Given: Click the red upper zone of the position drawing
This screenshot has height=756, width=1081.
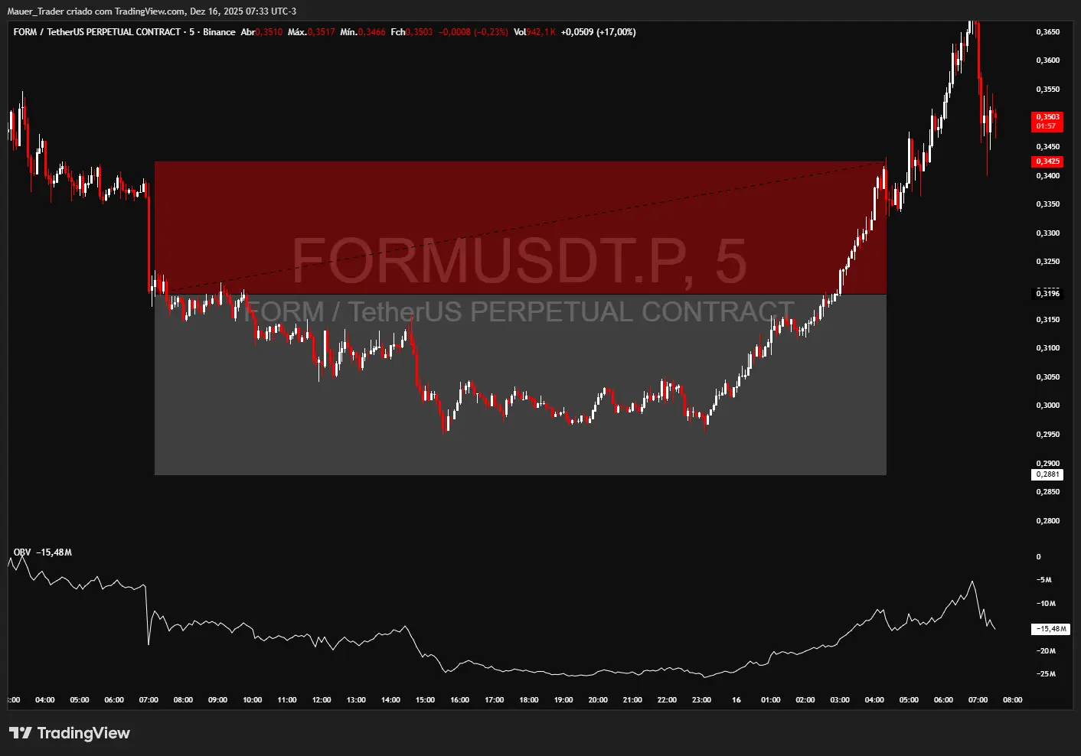Looking at the screenshot, I should click(521, 227).
